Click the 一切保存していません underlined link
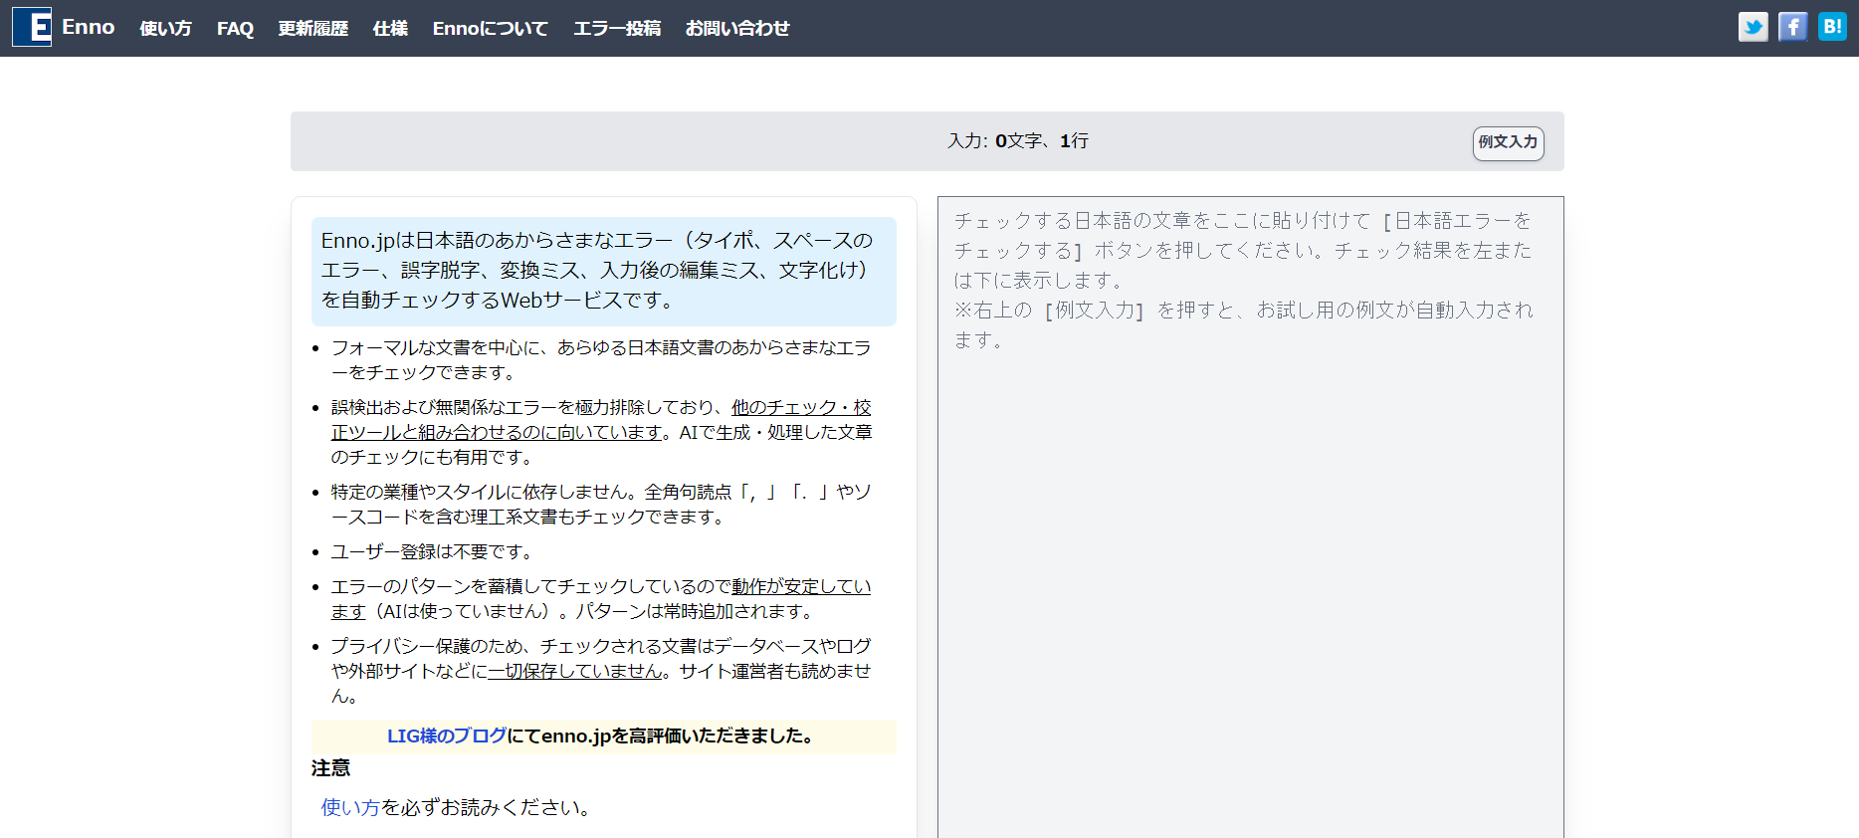1859x838 pixels. [574, 671]
